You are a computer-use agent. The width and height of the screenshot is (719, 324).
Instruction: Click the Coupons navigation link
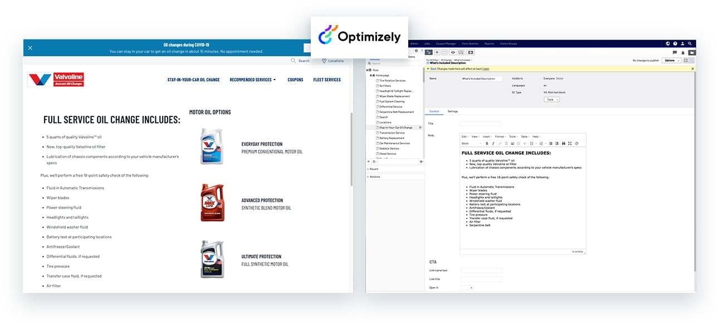(x=295, y=80)
